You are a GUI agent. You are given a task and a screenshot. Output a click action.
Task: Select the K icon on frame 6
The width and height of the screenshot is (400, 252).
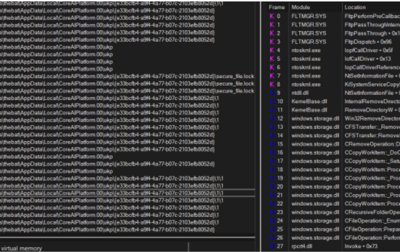click(272, 67)
